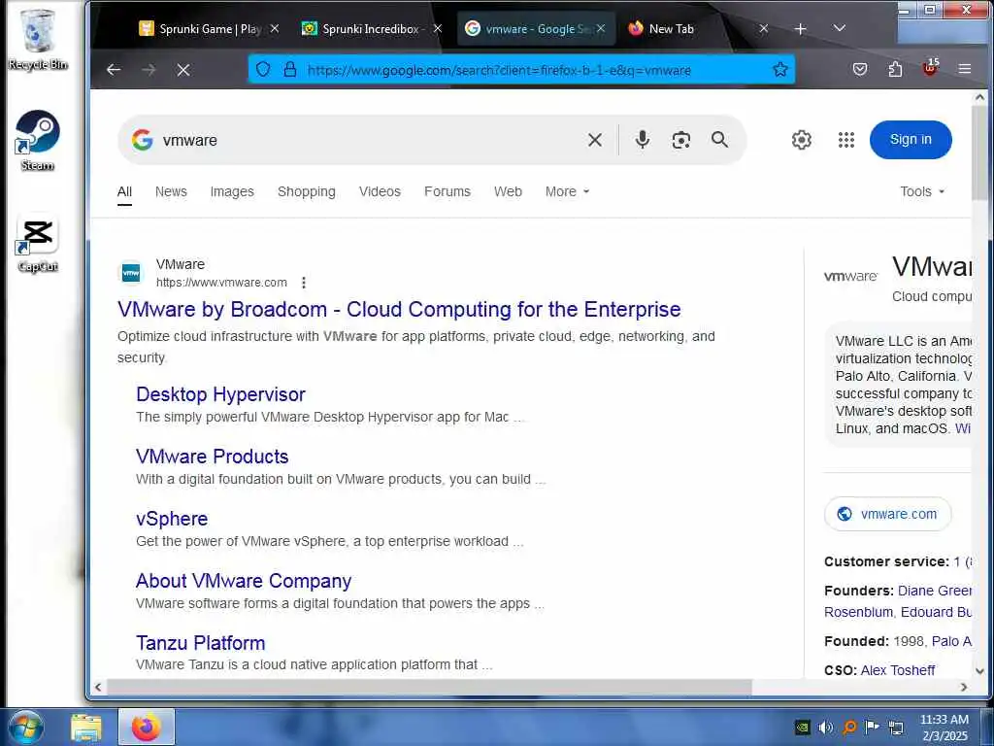Open About VMware Company sitelink
Viewport: 994px width, 746px height.
244,581
